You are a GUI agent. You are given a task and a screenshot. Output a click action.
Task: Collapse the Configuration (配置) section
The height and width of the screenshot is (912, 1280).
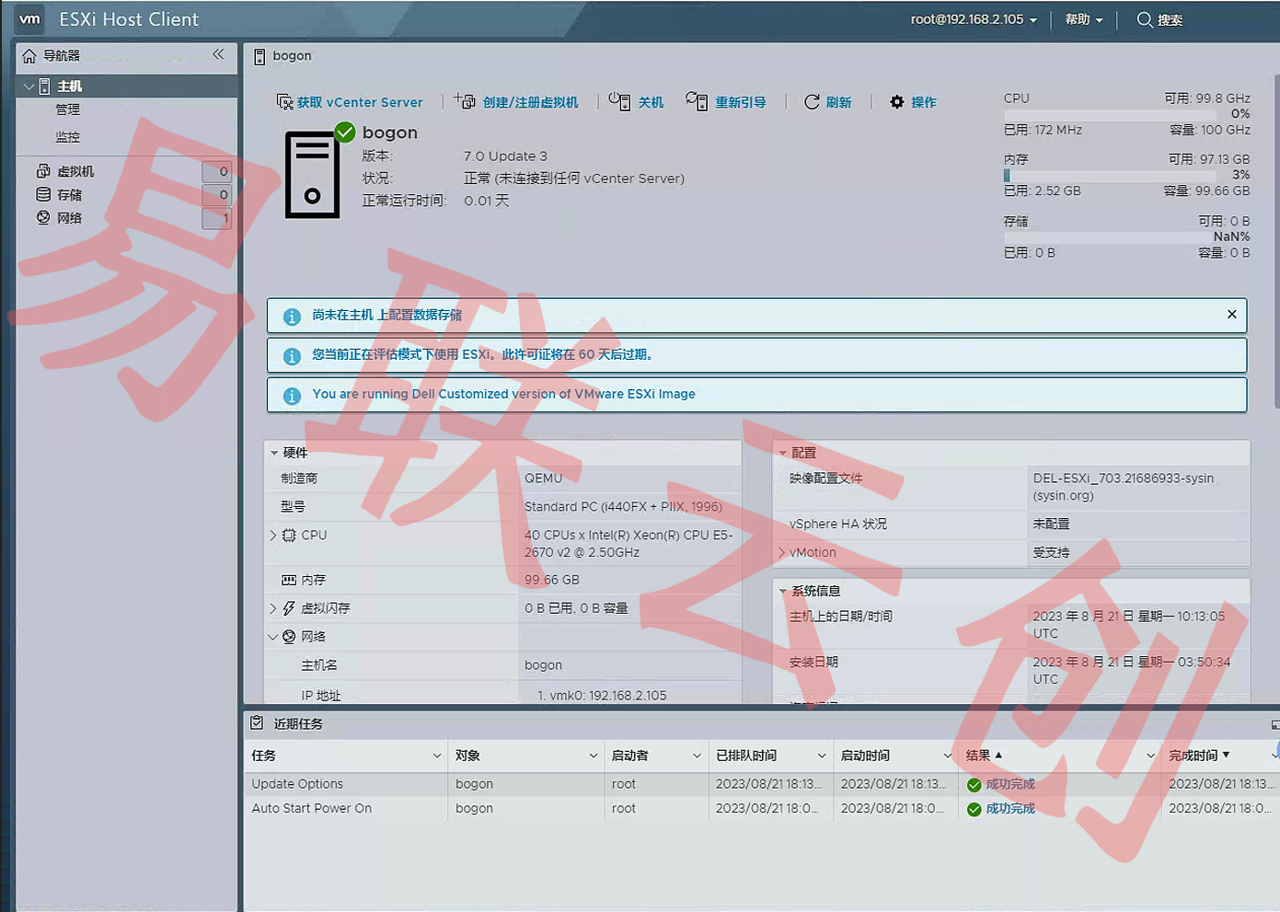pos(783,453)
